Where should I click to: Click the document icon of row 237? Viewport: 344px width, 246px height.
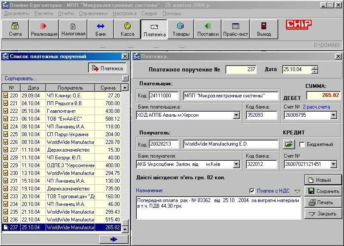click(6, 227)
